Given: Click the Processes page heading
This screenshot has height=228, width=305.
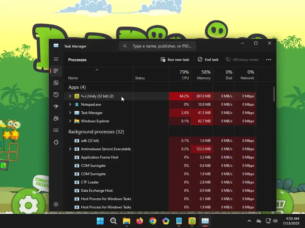Looking at the screenshot, I should [77, 60].
